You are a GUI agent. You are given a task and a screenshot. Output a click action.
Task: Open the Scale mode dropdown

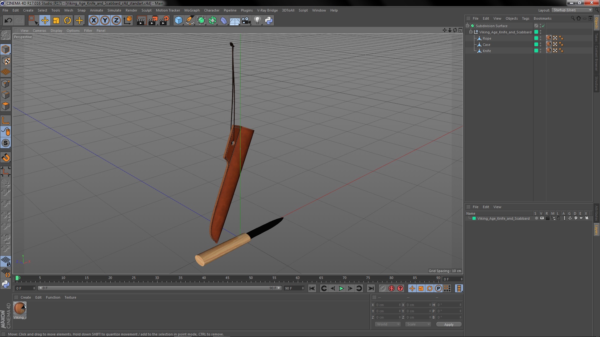coord(418,324)
